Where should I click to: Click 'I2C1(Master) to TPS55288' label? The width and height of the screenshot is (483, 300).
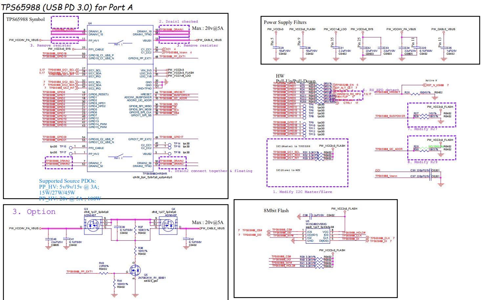click(293, 146)
